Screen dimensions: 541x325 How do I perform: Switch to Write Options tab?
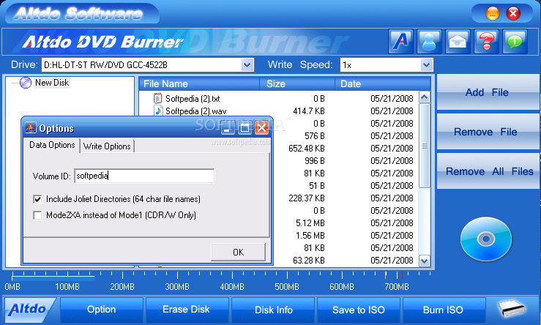[107, 146]
